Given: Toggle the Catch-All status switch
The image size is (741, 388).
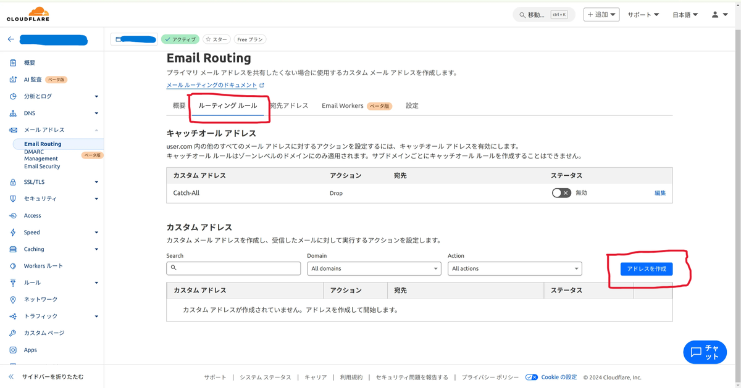Looking at the screenshot, I should (x=561, y=193).
